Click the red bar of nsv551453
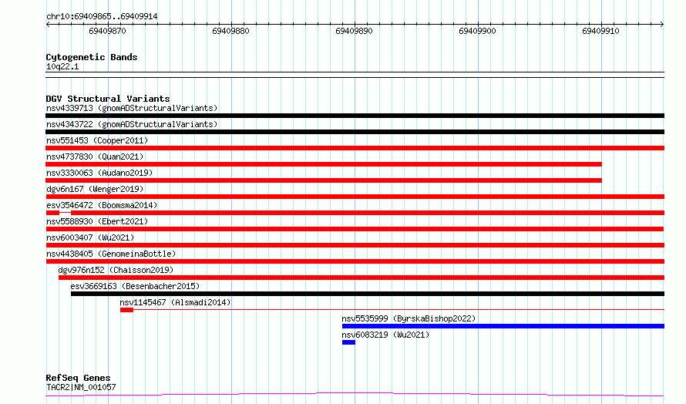686x404 pixels. (x=355, y=148)
